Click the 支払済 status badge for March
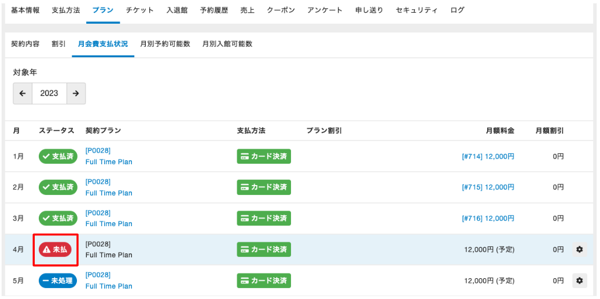Viewport: 600px width, 299px height. click(x=58, y=219)
